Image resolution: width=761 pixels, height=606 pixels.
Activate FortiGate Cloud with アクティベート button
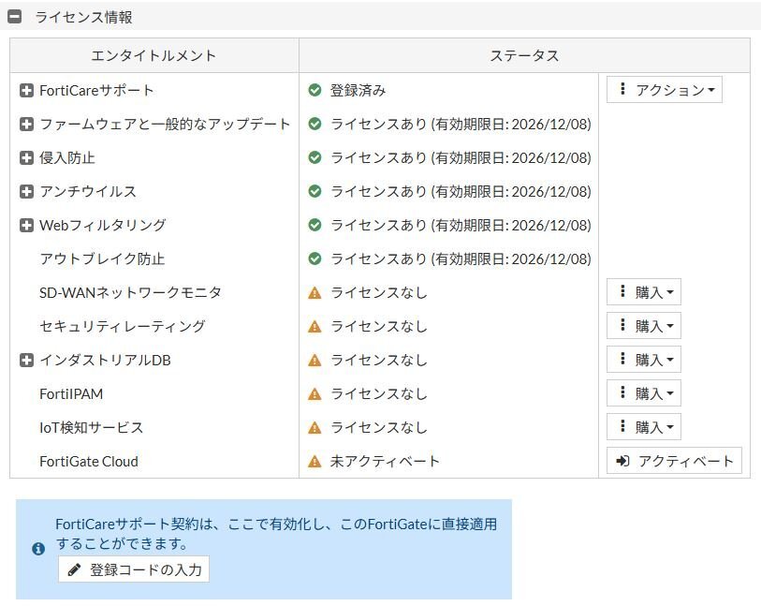[673, 461]
